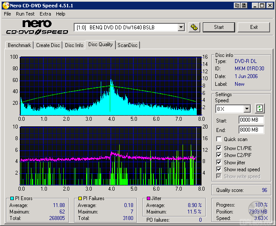Switch to the ScanDisc tab
The image size is (276, 226).
[127, 45]
